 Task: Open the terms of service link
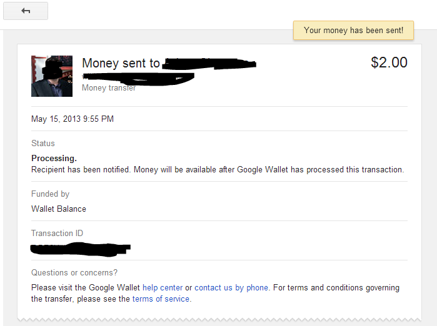pyautogui.click(x=161, y=299)
